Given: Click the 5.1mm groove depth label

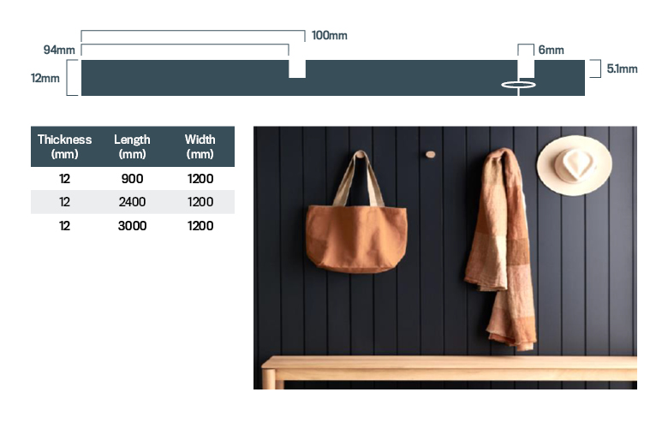Looking at the screenshot, I should pos(622,68).
